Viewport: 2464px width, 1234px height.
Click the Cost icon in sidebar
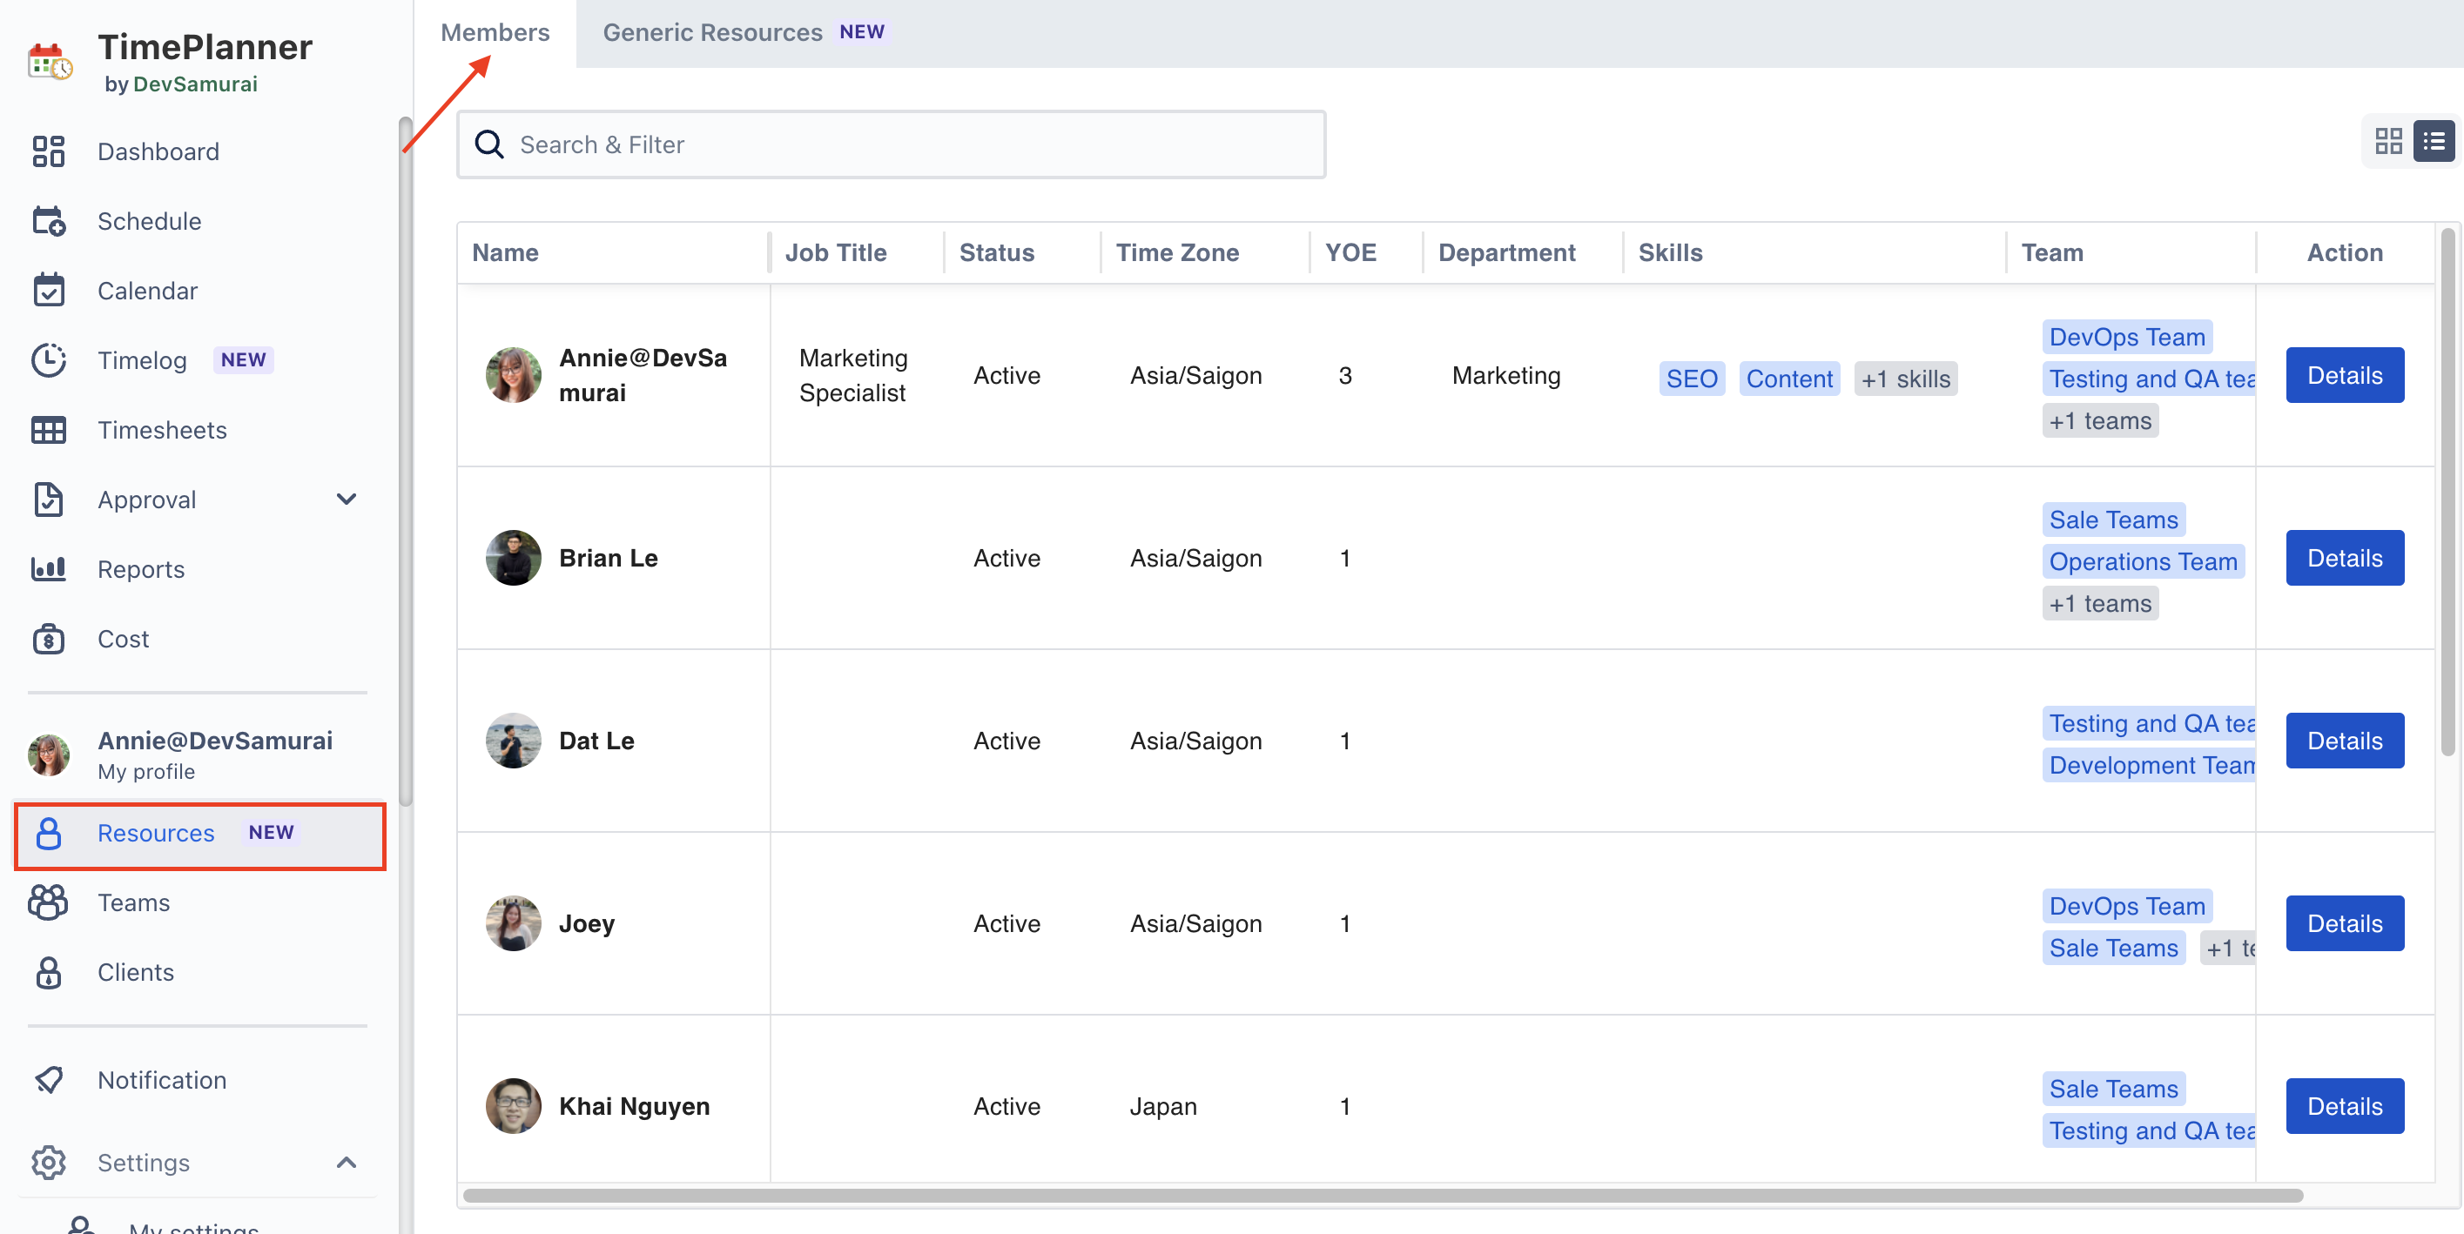tap(47, 638)
